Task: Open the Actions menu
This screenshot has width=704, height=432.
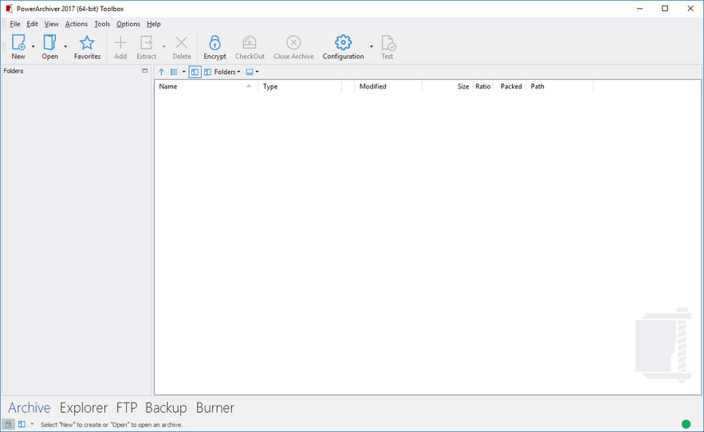Action: coord(77,24)
